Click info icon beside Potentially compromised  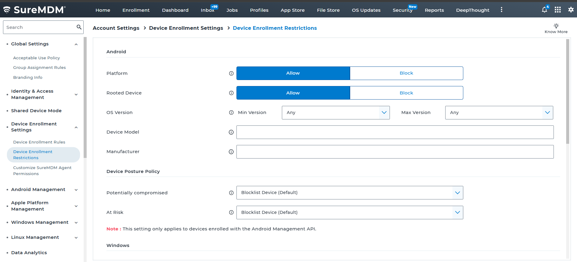(x=231, y=193)
